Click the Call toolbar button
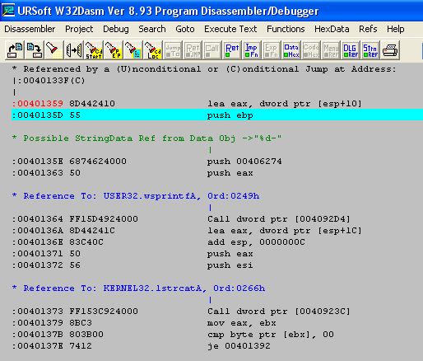This screenshot has height=361, width=423. [x=212, y=50]
